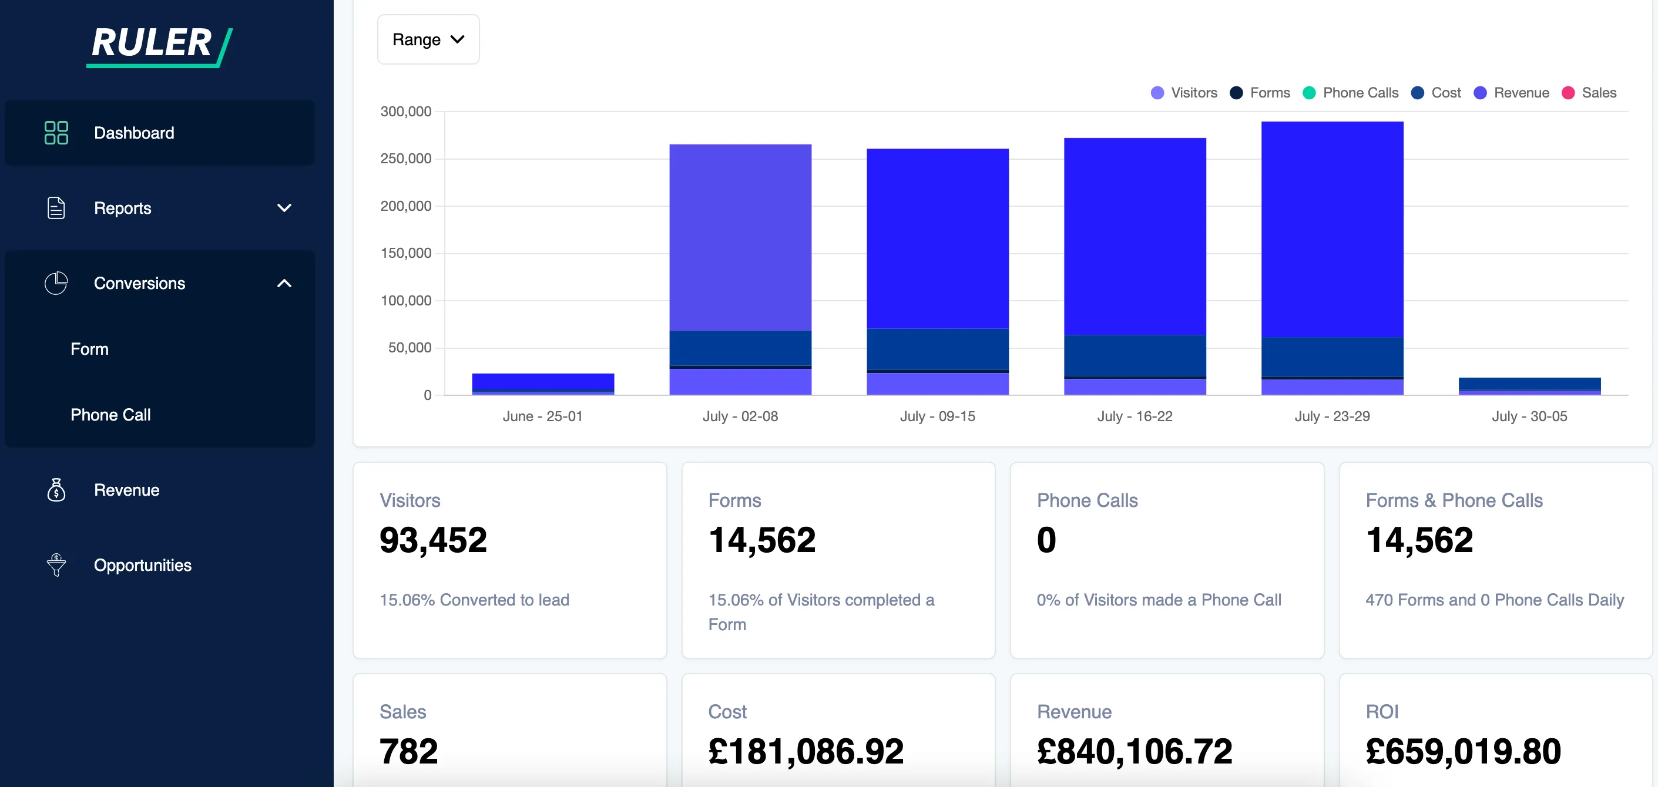Collapse the Conversions section
The width and height of the screenshot is (1658, 787).
tap(284, 283)
